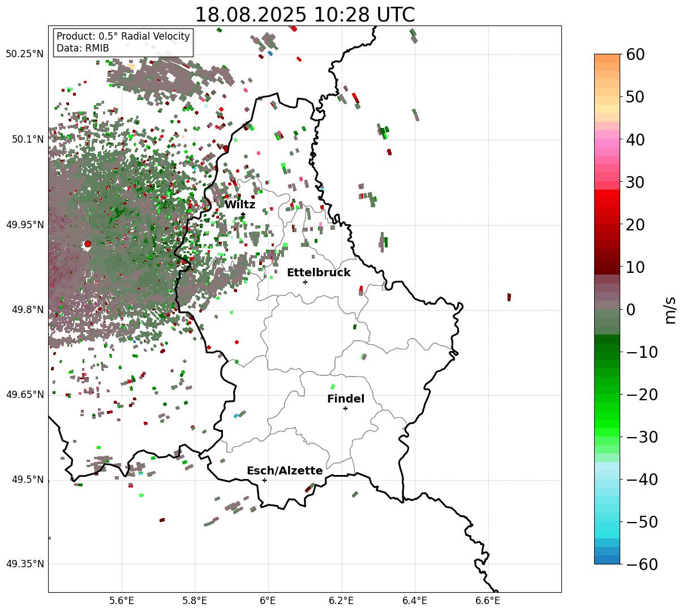
Task: Click the Findel city label
Action: click(x=346, y=399)
